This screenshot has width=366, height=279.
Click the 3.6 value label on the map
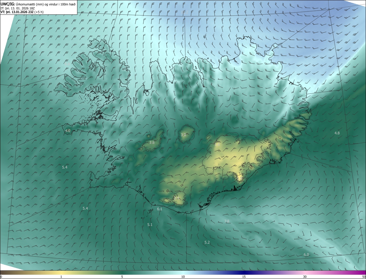pos(152,142)
